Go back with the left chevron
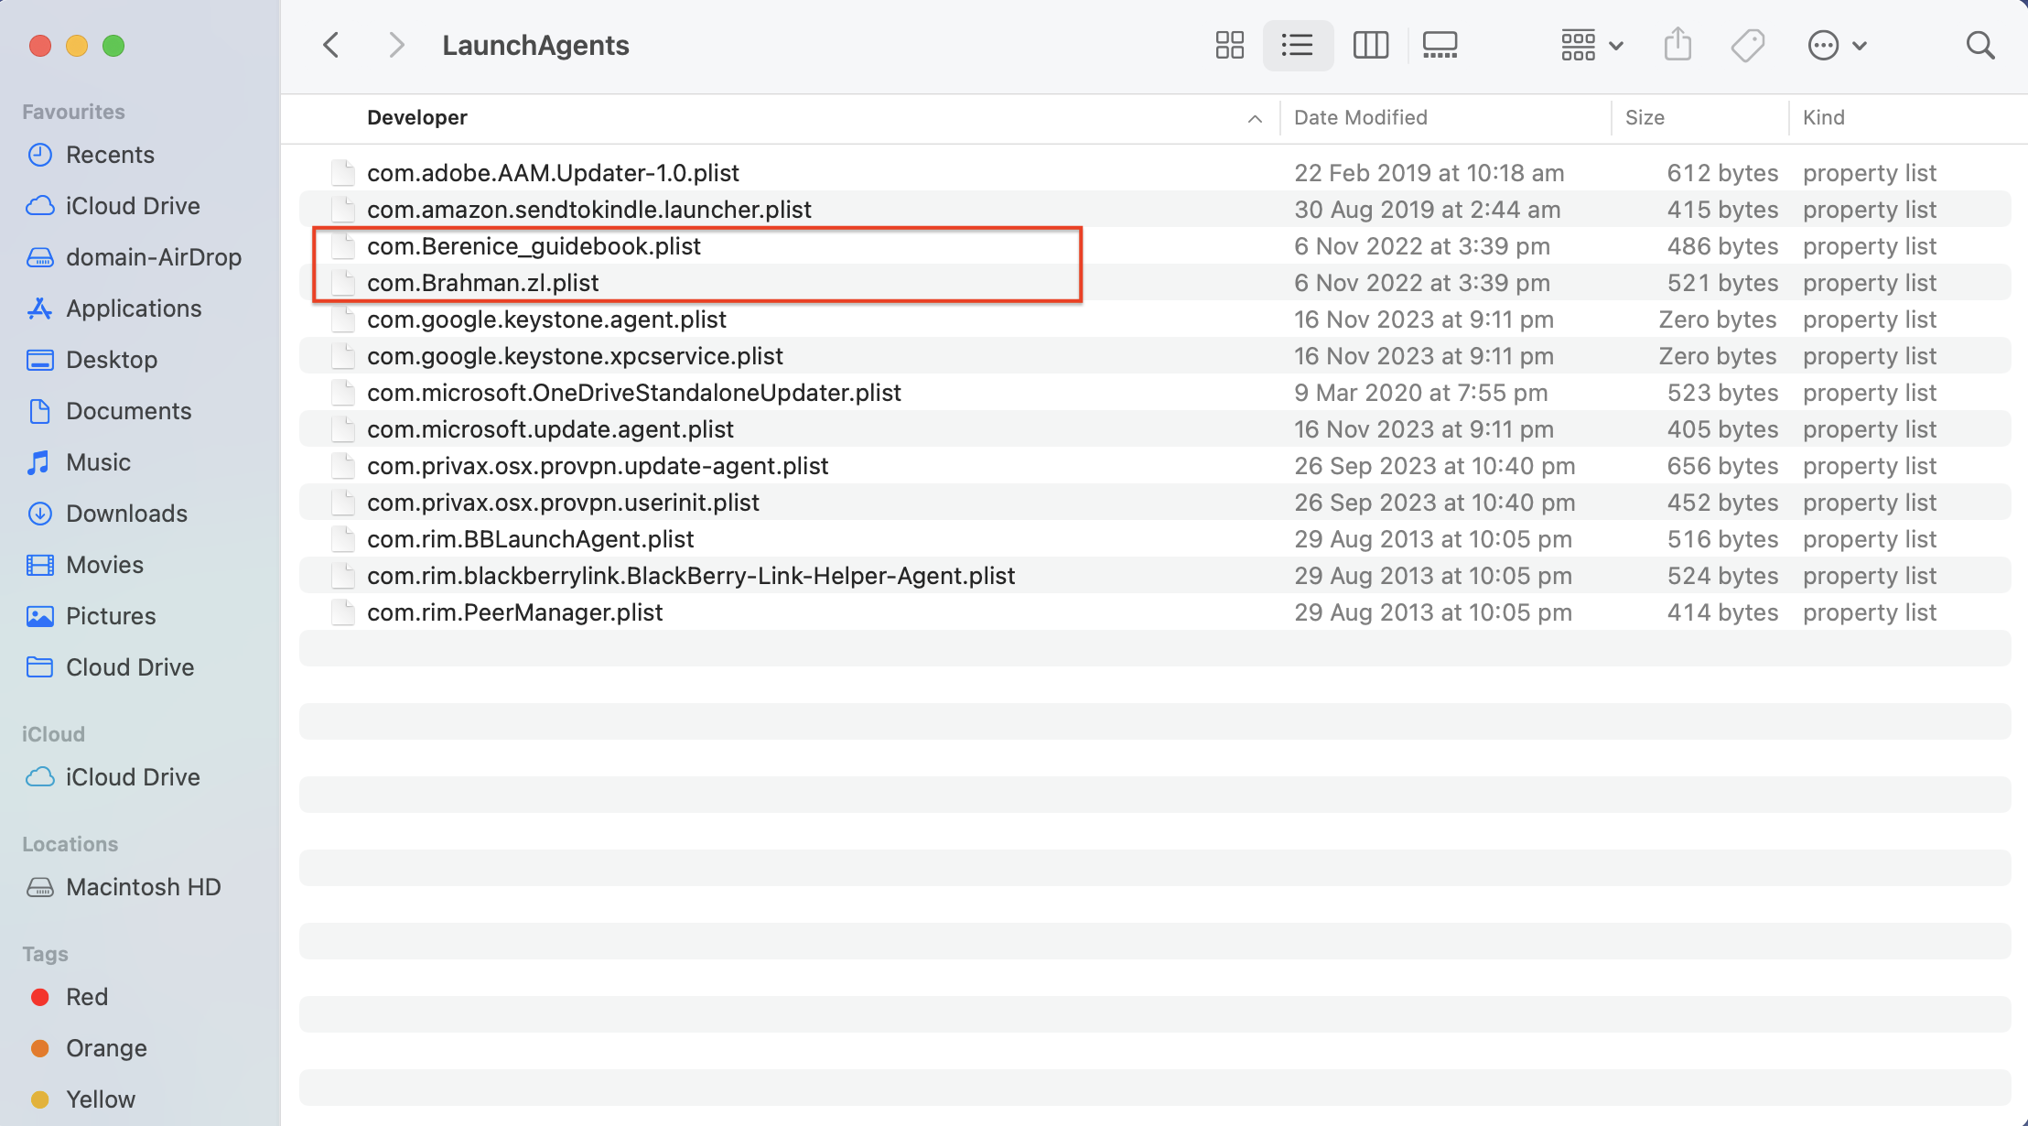This screenshot has height=1126, width=2028. 331,45
